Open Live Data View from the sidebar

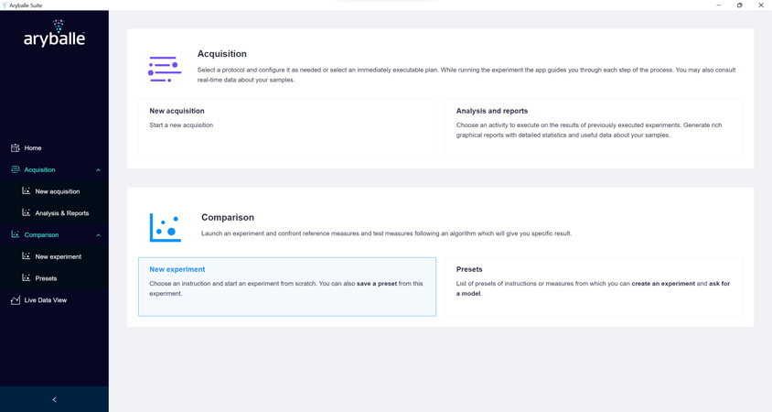coord(46,299)
